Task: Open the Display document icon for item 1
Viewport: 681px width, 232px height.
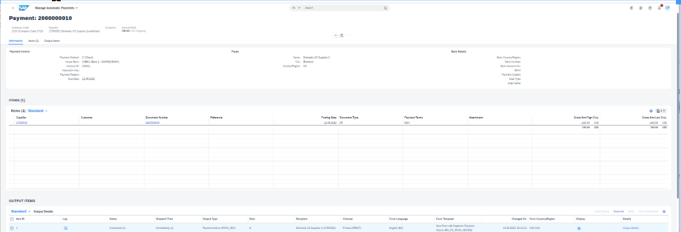Action: [579, 228]
